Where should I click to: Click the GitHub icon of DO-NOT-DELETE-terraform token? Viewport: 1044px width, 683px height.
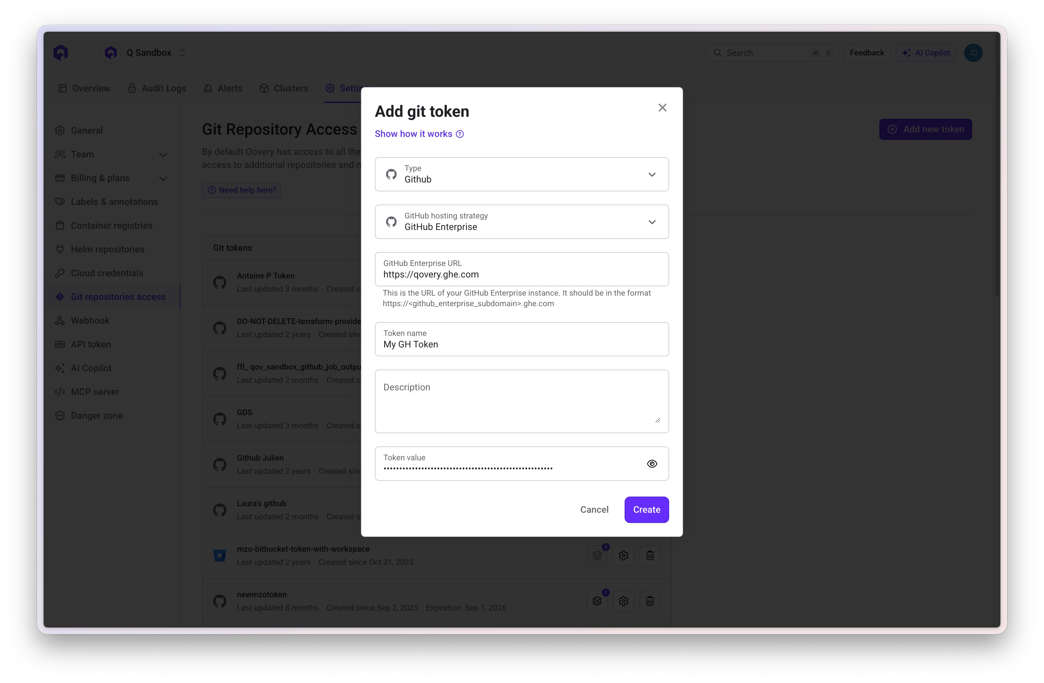pos(220,328)
